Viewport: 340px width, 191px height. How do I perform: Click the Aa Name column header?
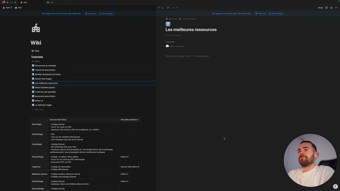(36, 61)
